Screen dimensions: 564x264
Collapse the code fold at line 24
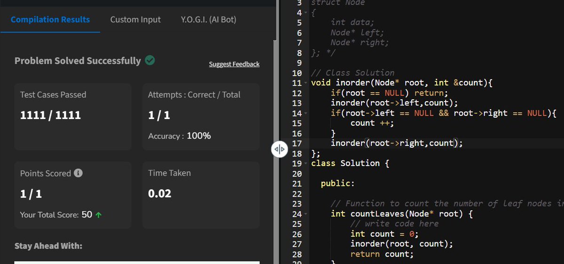tap(305, 214)
